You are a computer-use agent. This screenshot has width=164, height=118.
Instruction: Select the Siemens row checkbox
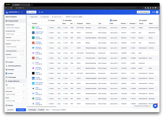click(x=29, y=38)
